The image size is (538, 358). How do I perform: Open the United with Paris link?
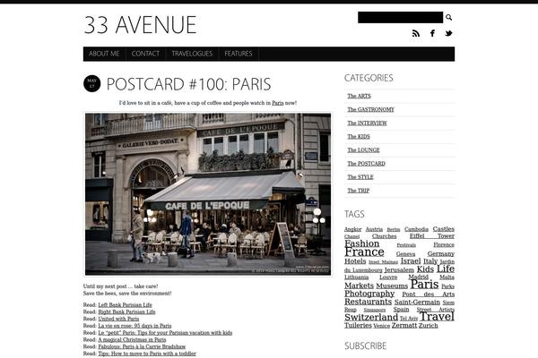pos(118,319)
